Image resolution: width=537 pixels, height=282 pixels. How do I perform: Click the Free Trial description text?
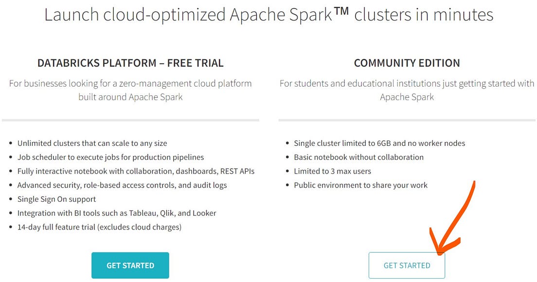130,90
